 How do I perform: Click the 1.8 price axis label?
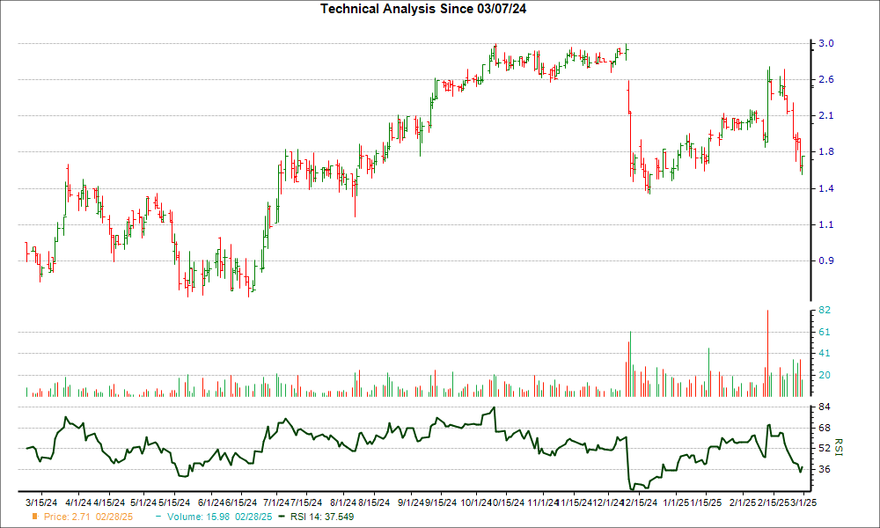pos(826,152)
